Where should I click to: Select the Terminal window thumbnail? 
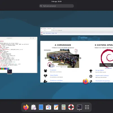[x=19, y=55]
